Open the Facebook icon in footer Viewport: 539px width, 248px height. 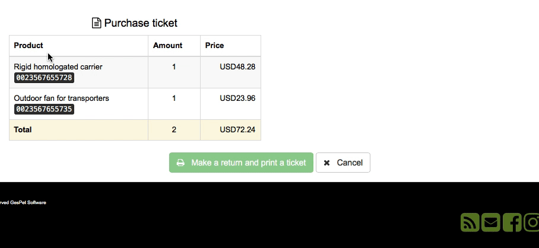[512, 222]
